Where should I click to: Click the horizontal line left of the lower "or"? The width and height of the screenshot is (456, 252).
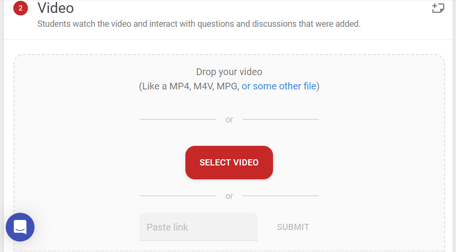coord(178,196)
